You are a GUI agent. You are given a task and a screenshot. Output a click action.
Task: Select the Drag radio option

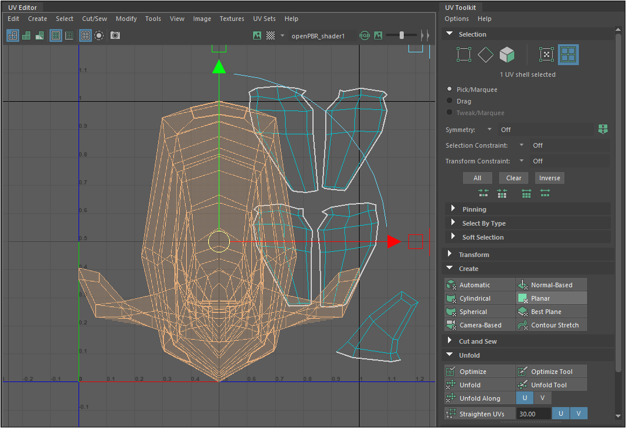coord(450,101)
